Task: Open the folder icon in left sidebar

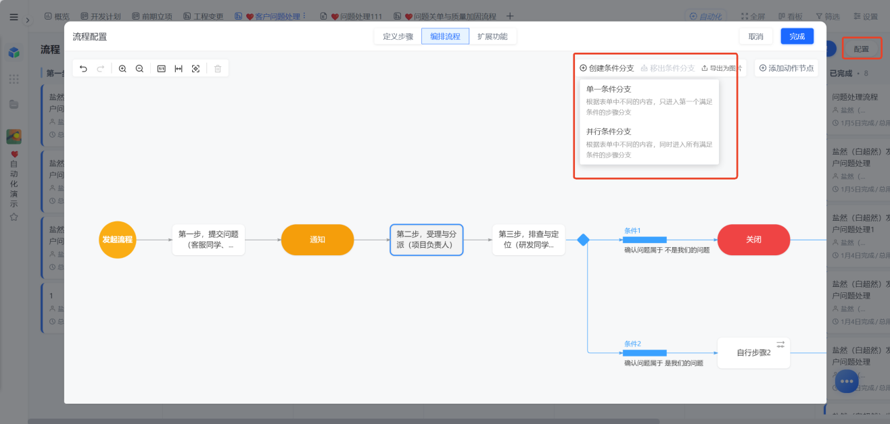Action: [x=14, y=104]
